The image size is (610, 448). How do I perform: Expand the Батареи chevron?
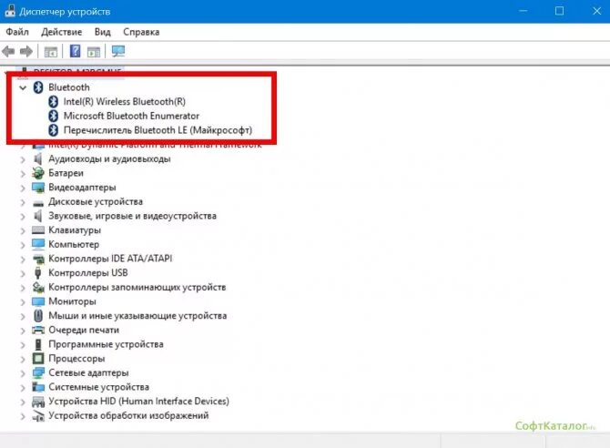click(23, 174)
